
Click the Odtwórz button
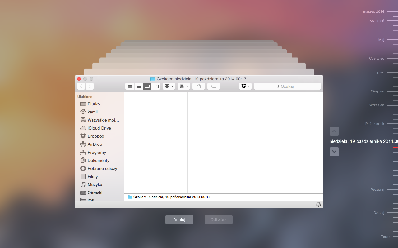(219, 219)
